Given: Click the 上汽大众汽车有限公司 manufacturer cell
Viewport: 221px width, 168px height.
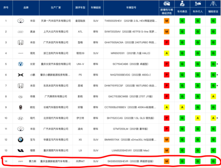Looking at the screenshot, I should (56, 32).
